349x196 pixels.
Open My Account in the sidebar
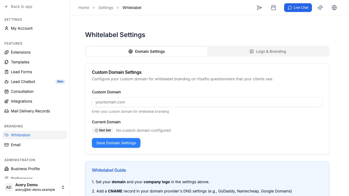pos(35,28)
